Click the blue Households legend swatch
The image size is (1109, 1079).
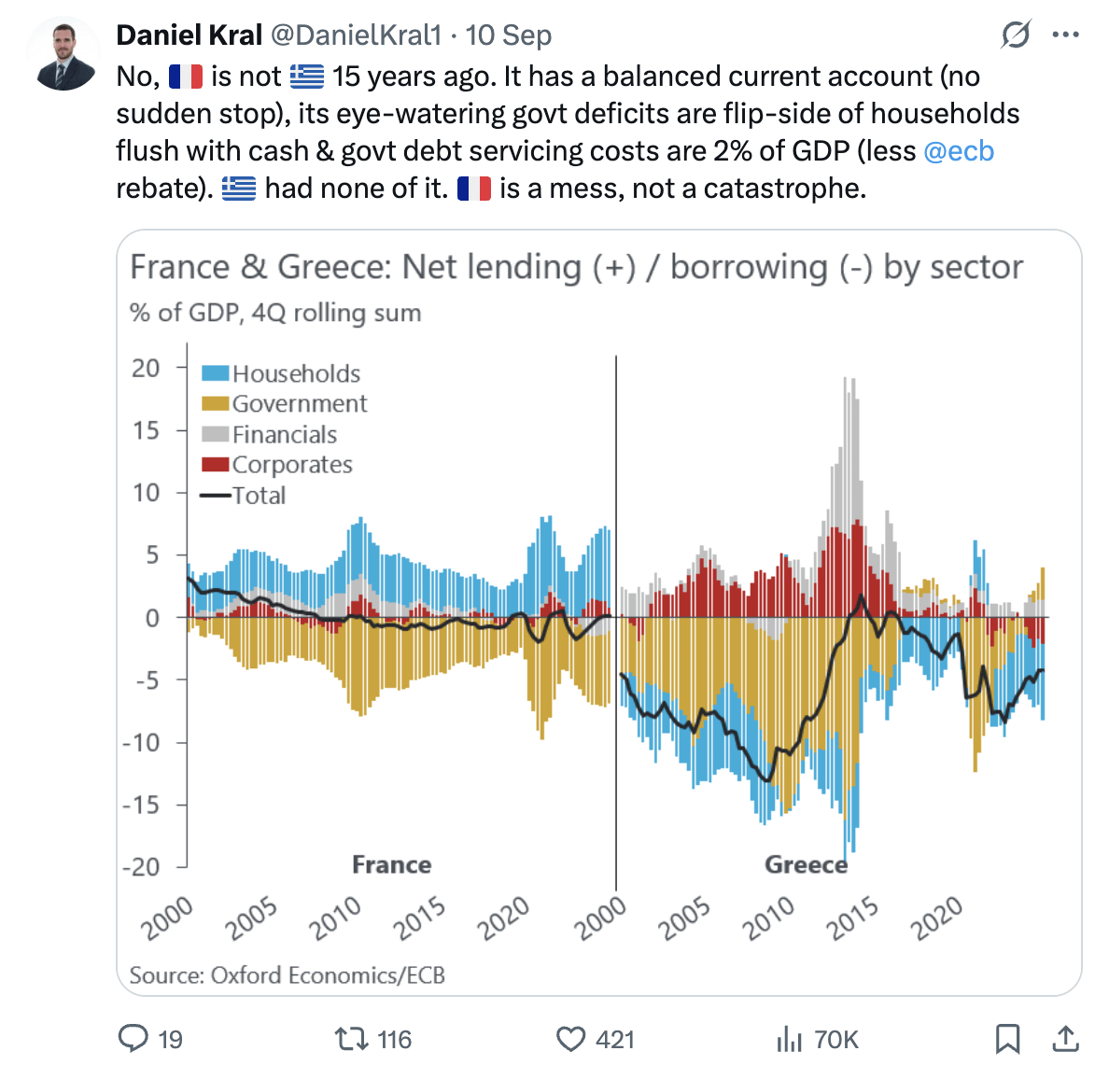(215, 373)
